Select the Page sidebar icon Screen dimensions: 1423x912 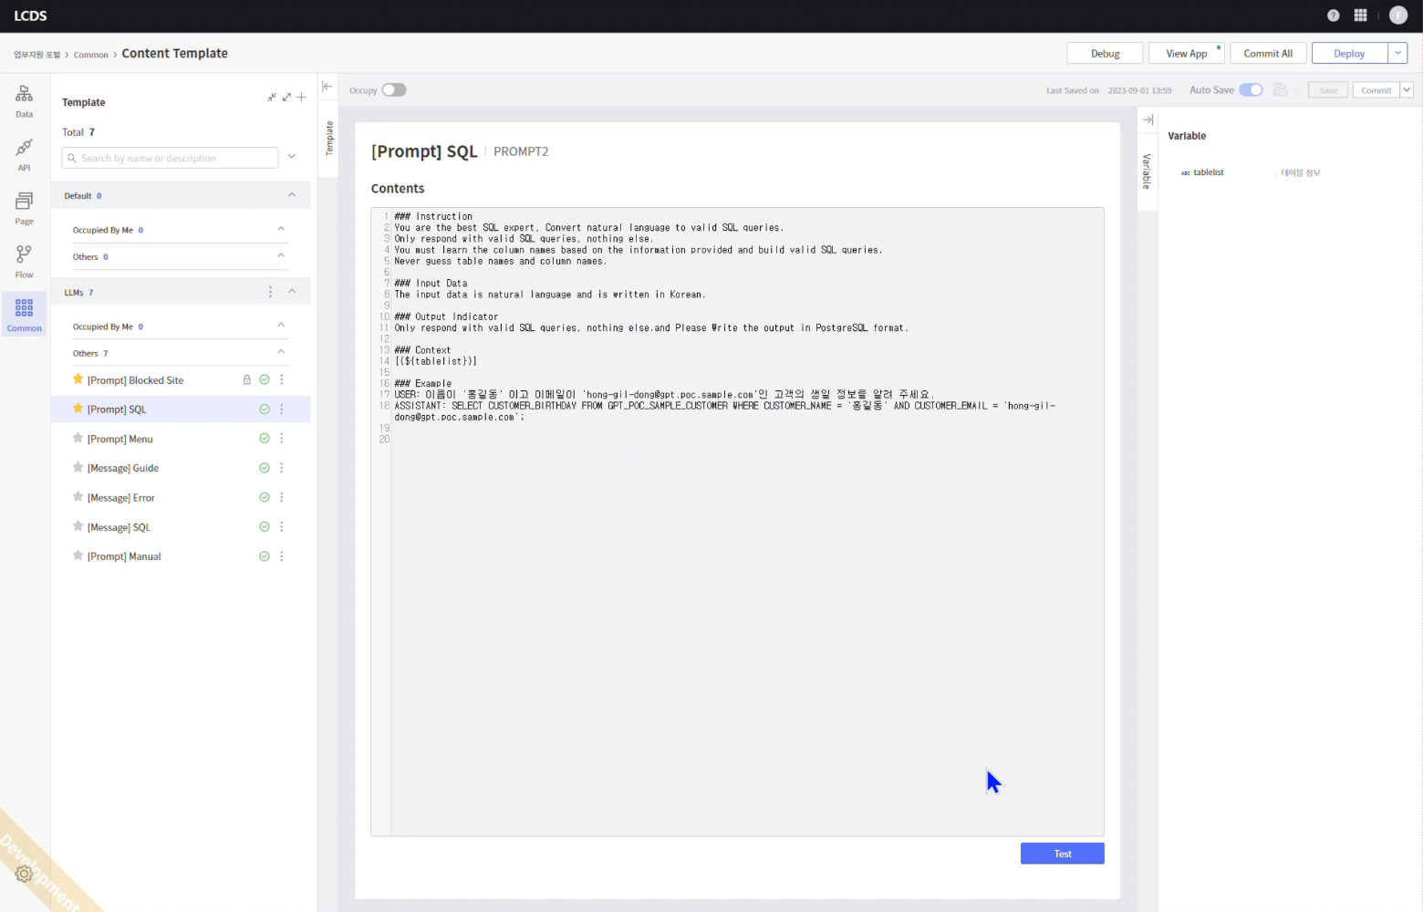24,208
